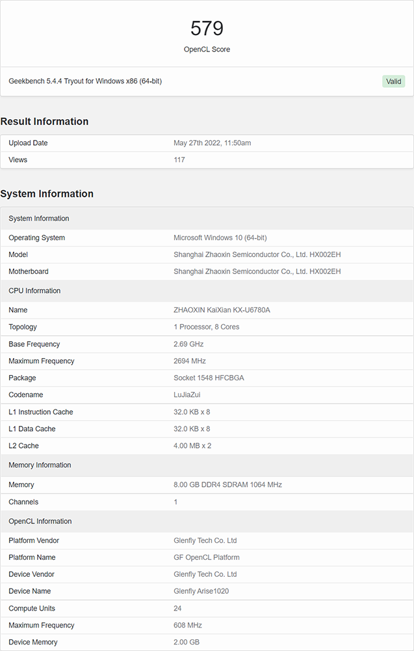Select the upload date May 27th 2022 value
The width and height of the screenshot is (414, 651).
[212, 143]
